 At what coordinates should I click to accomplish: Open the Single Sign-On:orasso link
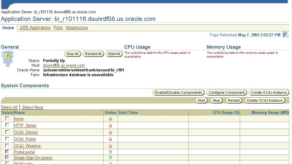tap(33, 158)
